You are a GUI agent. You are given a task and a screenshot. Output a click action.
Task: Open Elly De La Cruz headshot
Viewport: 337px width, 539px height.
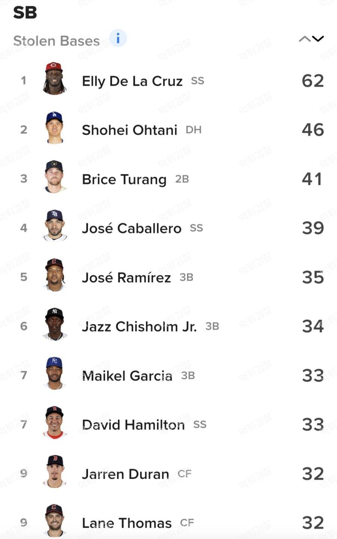click(x=55, y=79)
